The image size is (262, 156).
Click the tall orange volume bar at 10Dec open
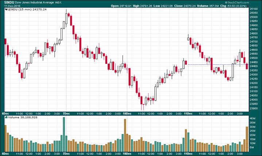pyautogui.click(x=125, y=135)
